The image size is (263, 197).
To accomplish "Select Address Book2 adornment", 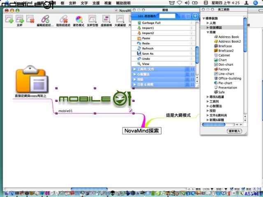I will click(x=227, y=41).
